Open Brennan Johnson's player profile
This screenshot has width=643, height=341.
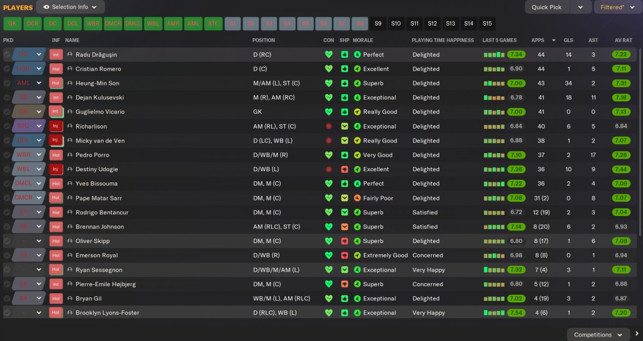click(99, 226)
